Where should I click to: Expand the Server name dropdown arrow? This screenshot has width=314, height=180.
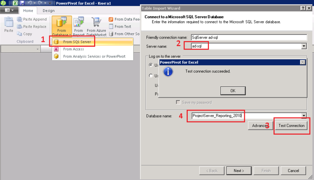[x=304, y=46]
